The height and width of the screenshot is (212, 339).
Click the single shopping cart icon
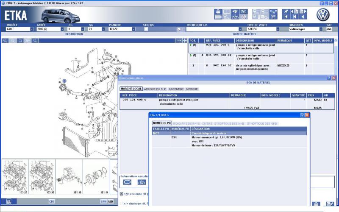(273, 17)
